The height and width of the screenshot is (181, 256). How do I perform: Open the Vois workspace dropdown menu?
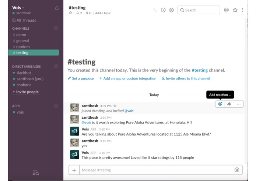point(18,8)
